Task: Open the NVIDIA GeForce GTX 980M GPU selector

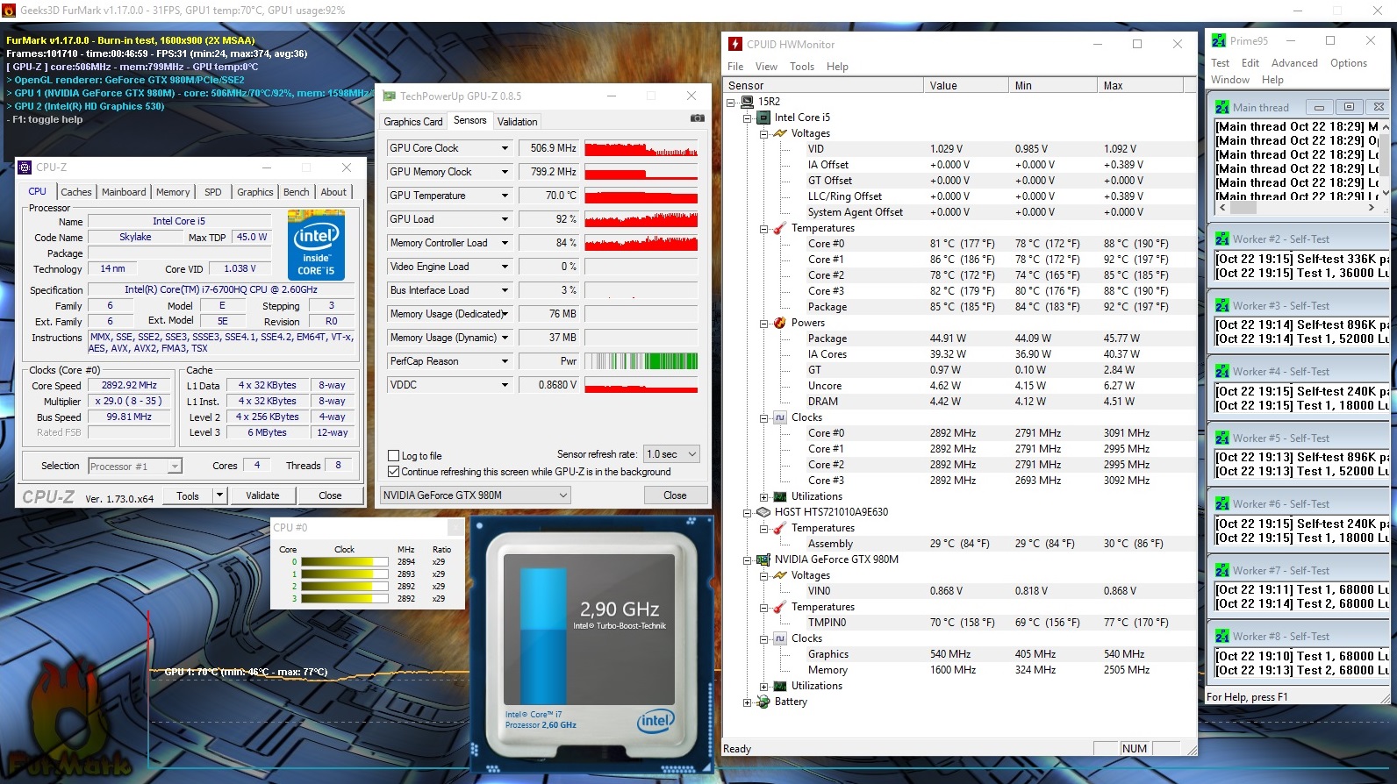Action: tap(475, 495)
